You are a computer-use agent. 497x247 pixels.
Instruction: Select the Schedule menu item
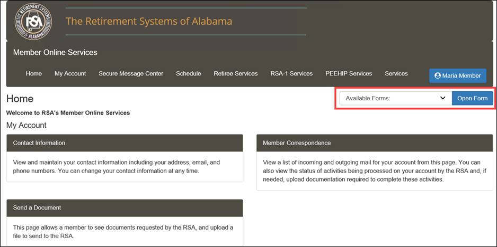(188, 73)
